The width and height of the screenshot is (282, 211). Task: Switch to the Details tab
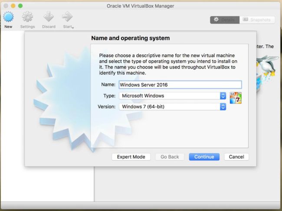click(x=225, y=20)
